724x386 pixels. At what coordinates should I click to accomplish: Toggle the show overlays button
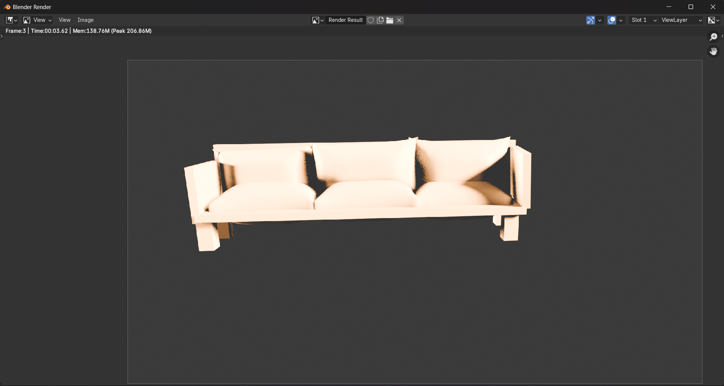point(612,20)
